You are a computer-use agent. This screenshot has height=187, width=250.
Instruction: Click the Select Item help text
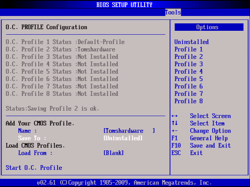pos(207,123)
